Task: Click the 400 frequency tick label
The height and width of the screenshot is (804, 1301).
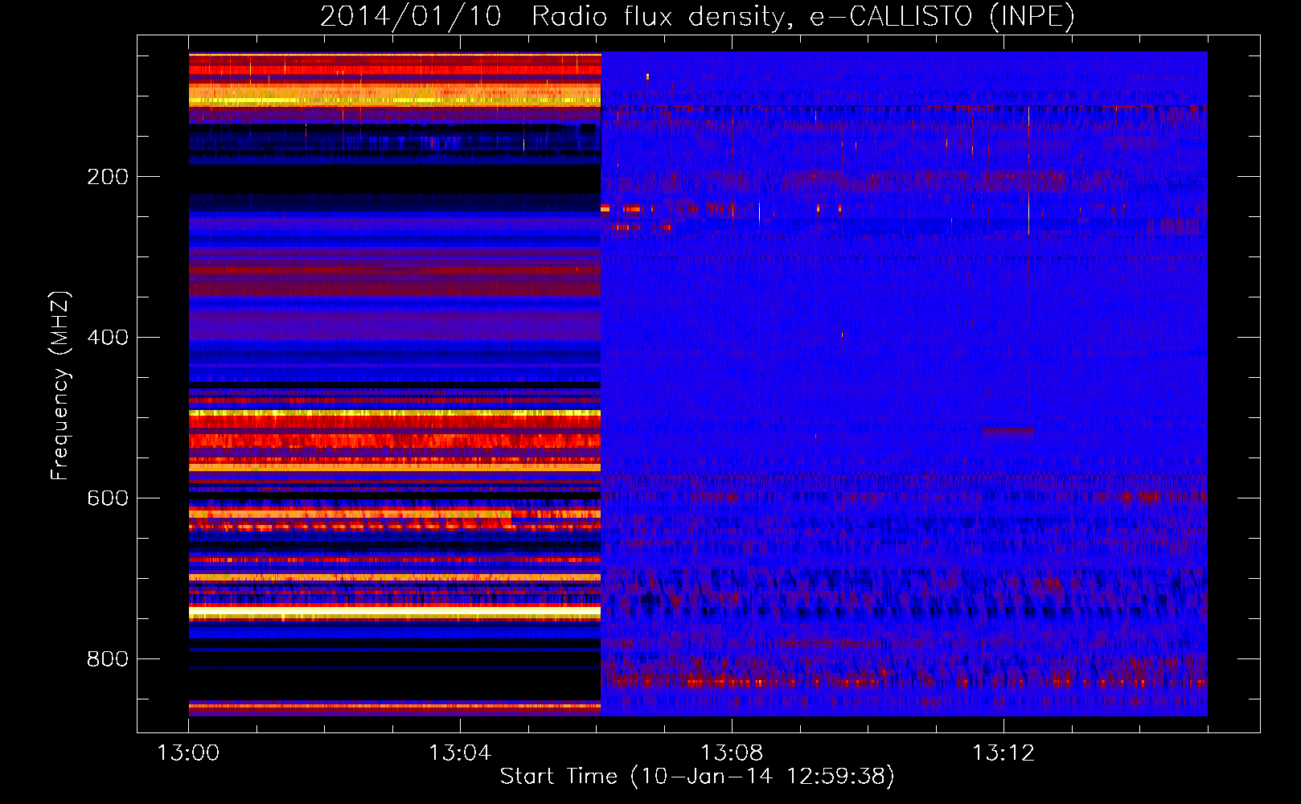Action: 108,338
